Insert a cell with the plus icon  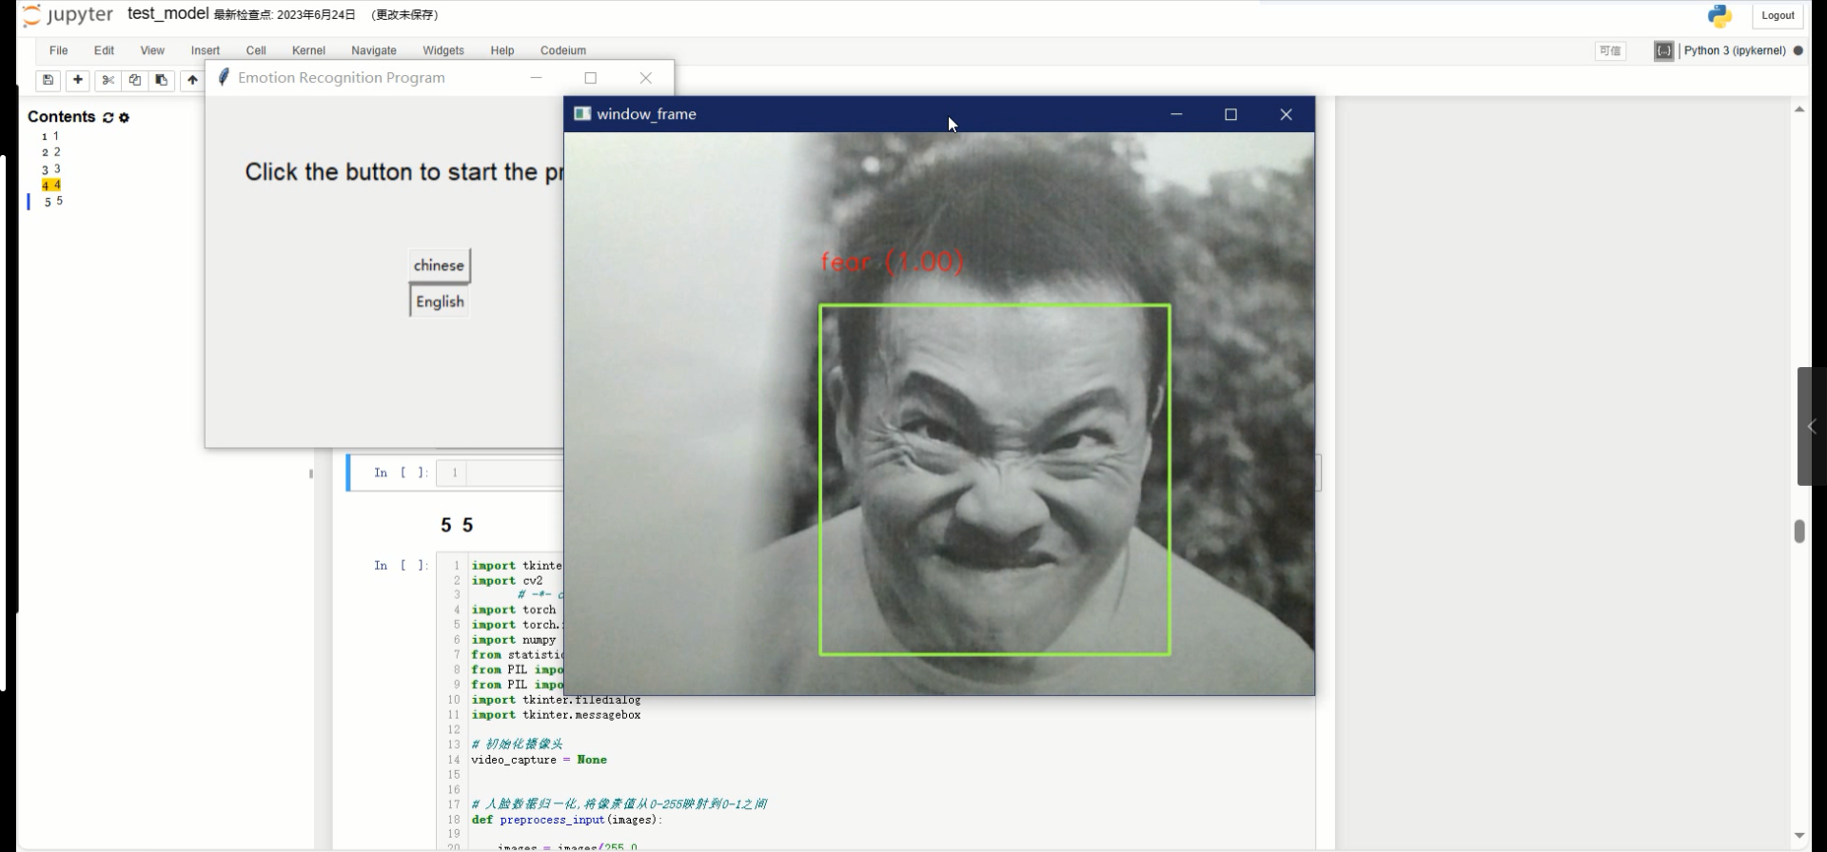(78, 80)
